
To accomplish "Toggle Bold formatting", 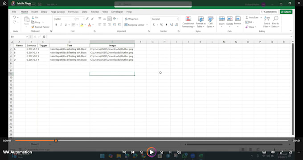I will pos(56,25).
